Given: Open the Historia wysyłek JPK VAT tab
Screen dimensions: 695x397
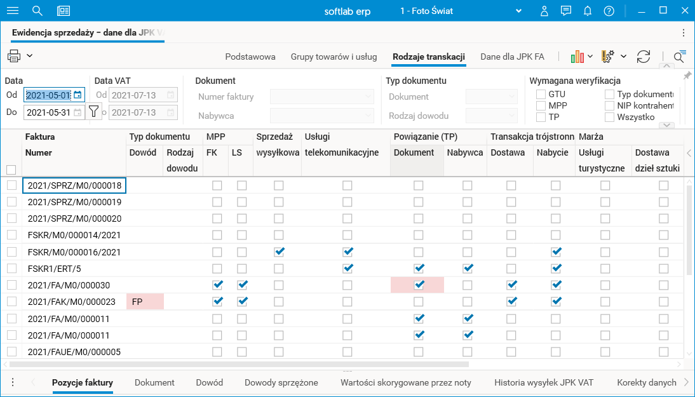Looking at the screenshot, I should point(544,382).
